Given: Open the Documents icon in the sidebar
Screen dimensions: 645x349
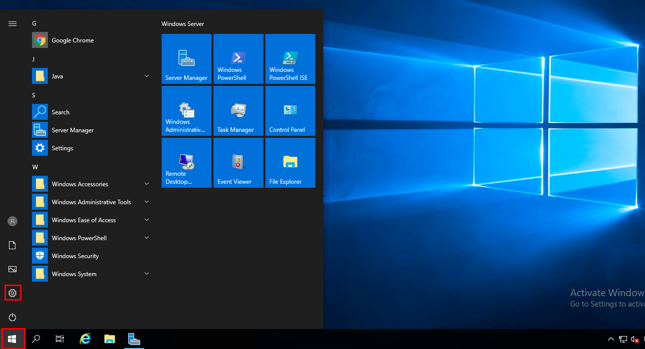Looking at the screenshot, I should pos(12,245).
